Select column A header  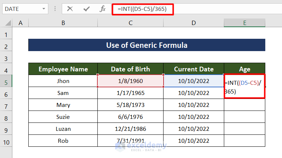[x=20, y=23]
